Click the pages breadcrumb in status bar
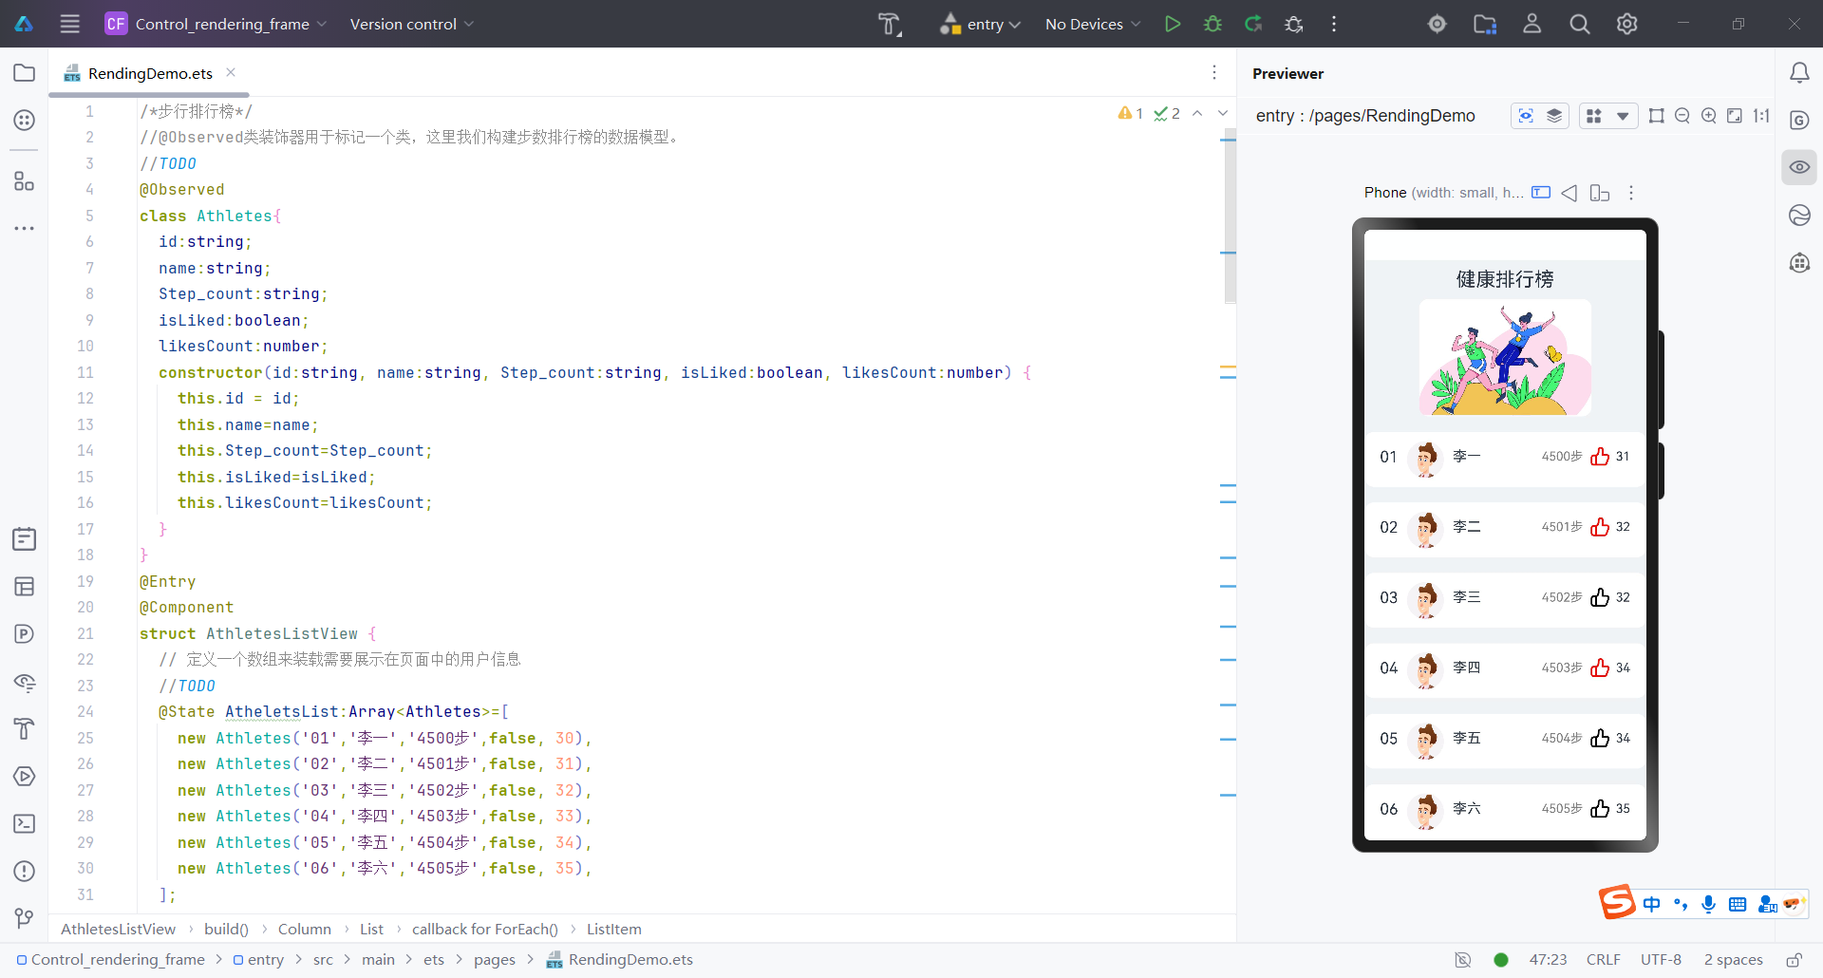The width and height of the screenshot is (1823, 978). 495,960
